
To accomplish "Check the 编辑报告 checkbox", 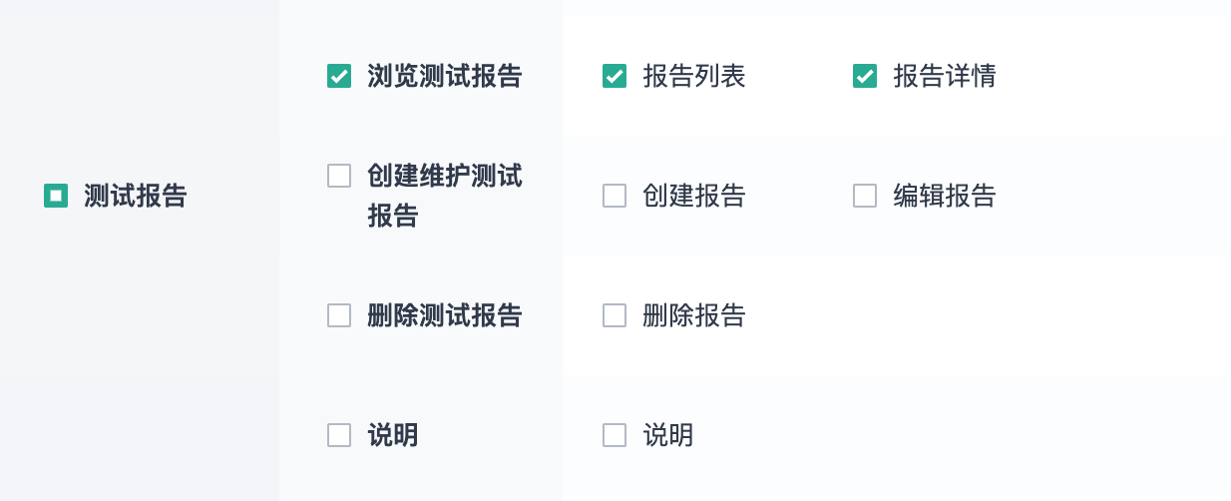I will point(865,196).
